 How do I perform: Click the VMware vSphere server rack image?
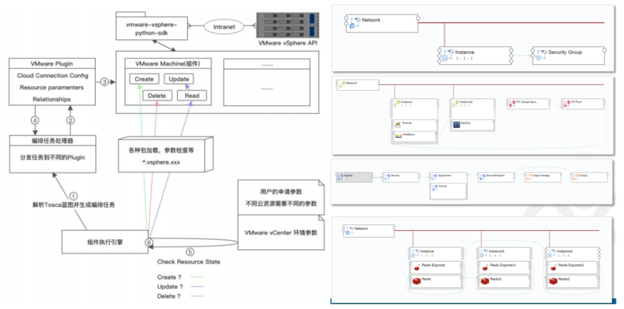pos(288,25)
